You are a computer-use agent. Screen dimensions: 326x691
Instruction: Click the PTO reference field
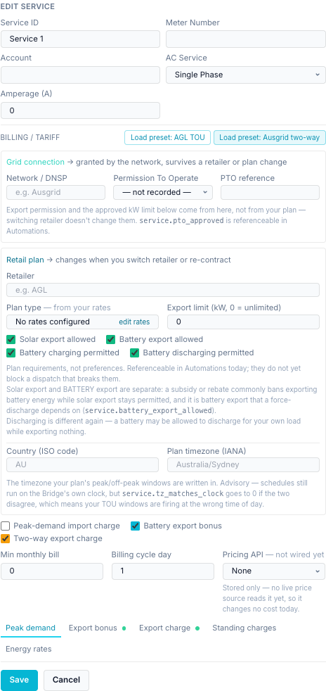(x=270, y=193)
